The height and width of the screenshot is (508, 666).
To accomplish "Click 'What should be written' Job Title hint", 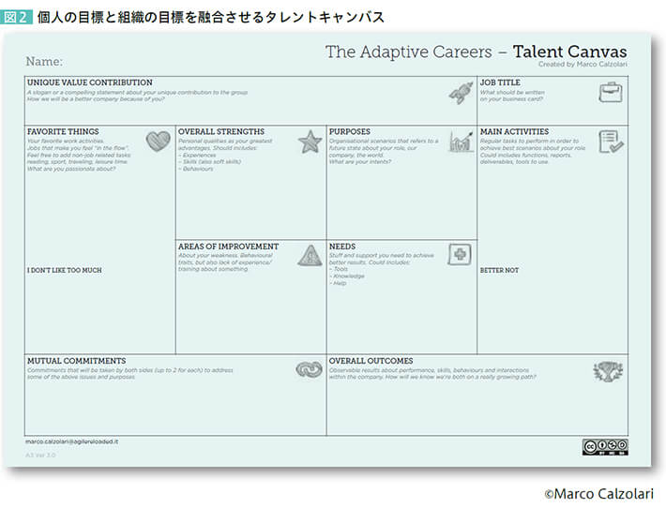I will click(512, 92).
